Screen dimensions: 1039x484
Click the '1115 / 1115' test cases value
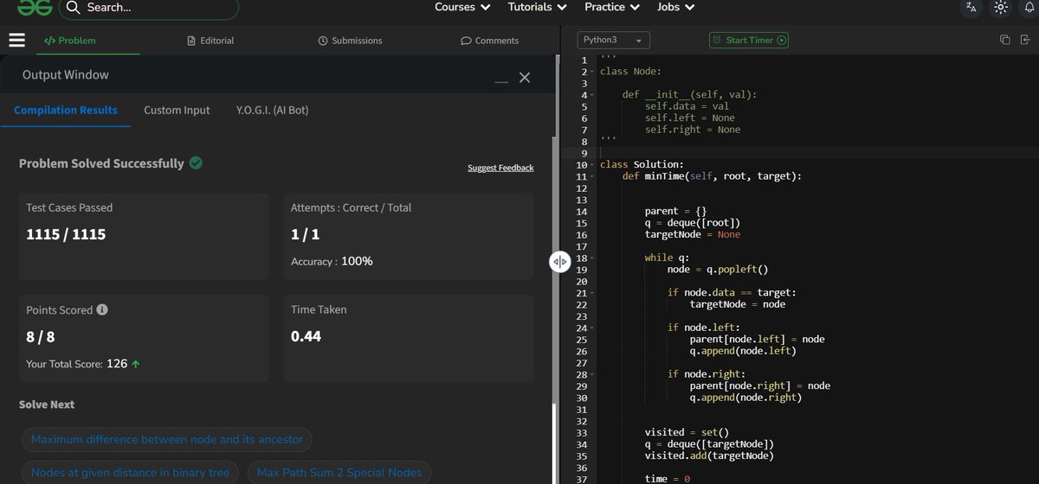(x=66, y=234)
